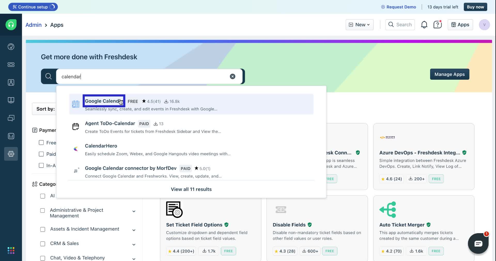Image resolution: width=496 pixels, height=261 pixels.
Task: Check the CRM & Sales checkbox
Action: 43,244
